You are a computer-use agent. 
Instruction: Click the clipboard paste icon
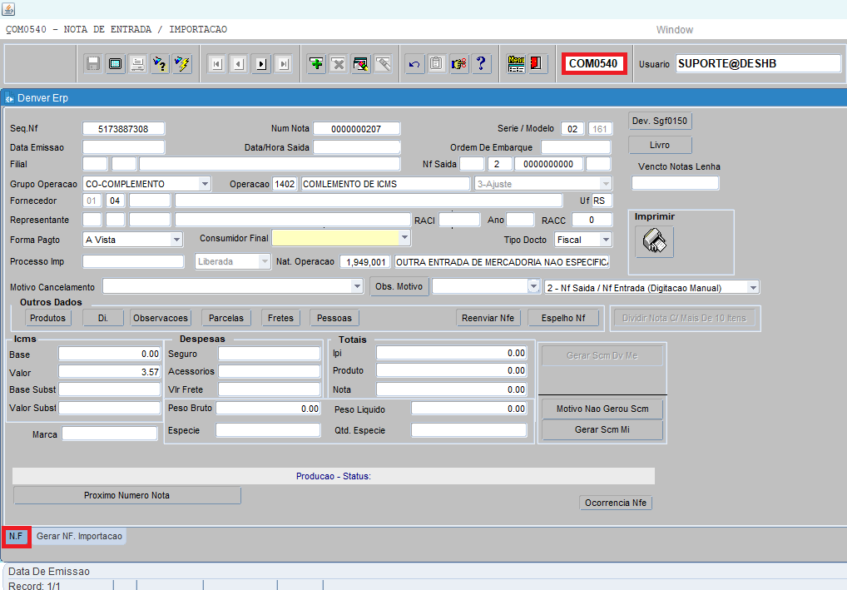(437, 64)
